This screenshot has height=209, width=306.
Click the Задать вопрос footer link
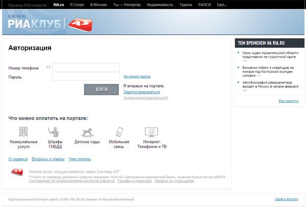pos(286,199)
